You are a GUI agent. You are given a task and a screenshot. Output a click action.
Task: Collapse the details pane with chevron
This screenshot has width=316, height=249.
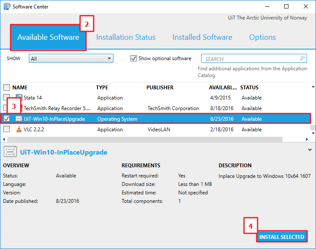[310, 149]
